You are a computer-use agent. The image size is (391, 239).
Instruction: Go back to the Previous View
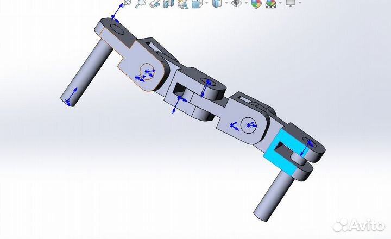(154, 4)
